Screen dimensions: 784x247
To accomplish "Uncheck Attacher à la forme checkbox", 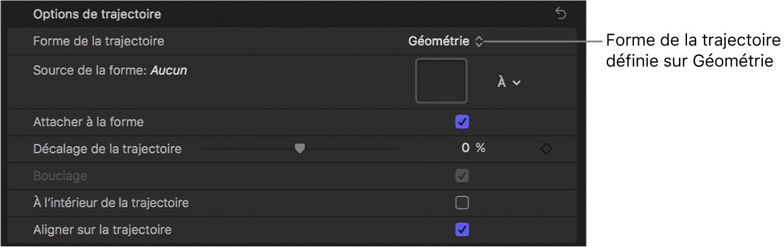I will click(462, 122).
